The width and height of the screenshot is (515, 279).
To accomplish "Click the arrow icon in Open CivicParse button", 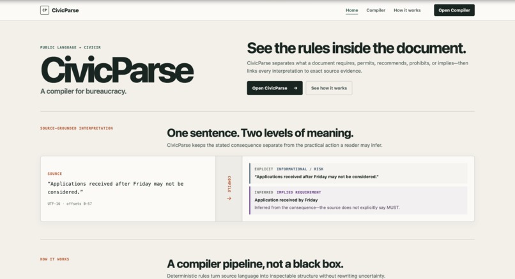I will [295, 88].
